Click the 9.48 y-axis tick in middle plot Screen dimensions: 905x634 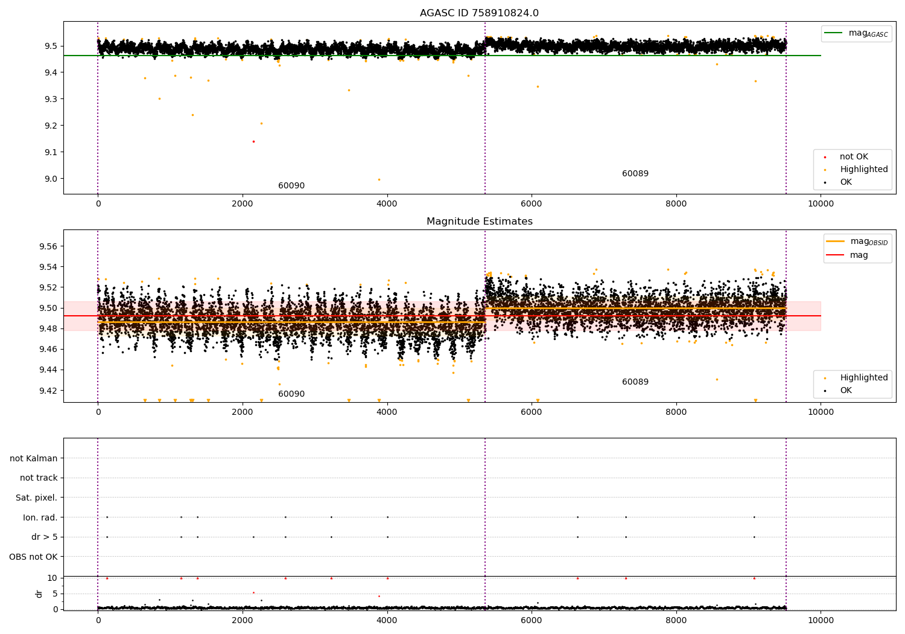48,329
